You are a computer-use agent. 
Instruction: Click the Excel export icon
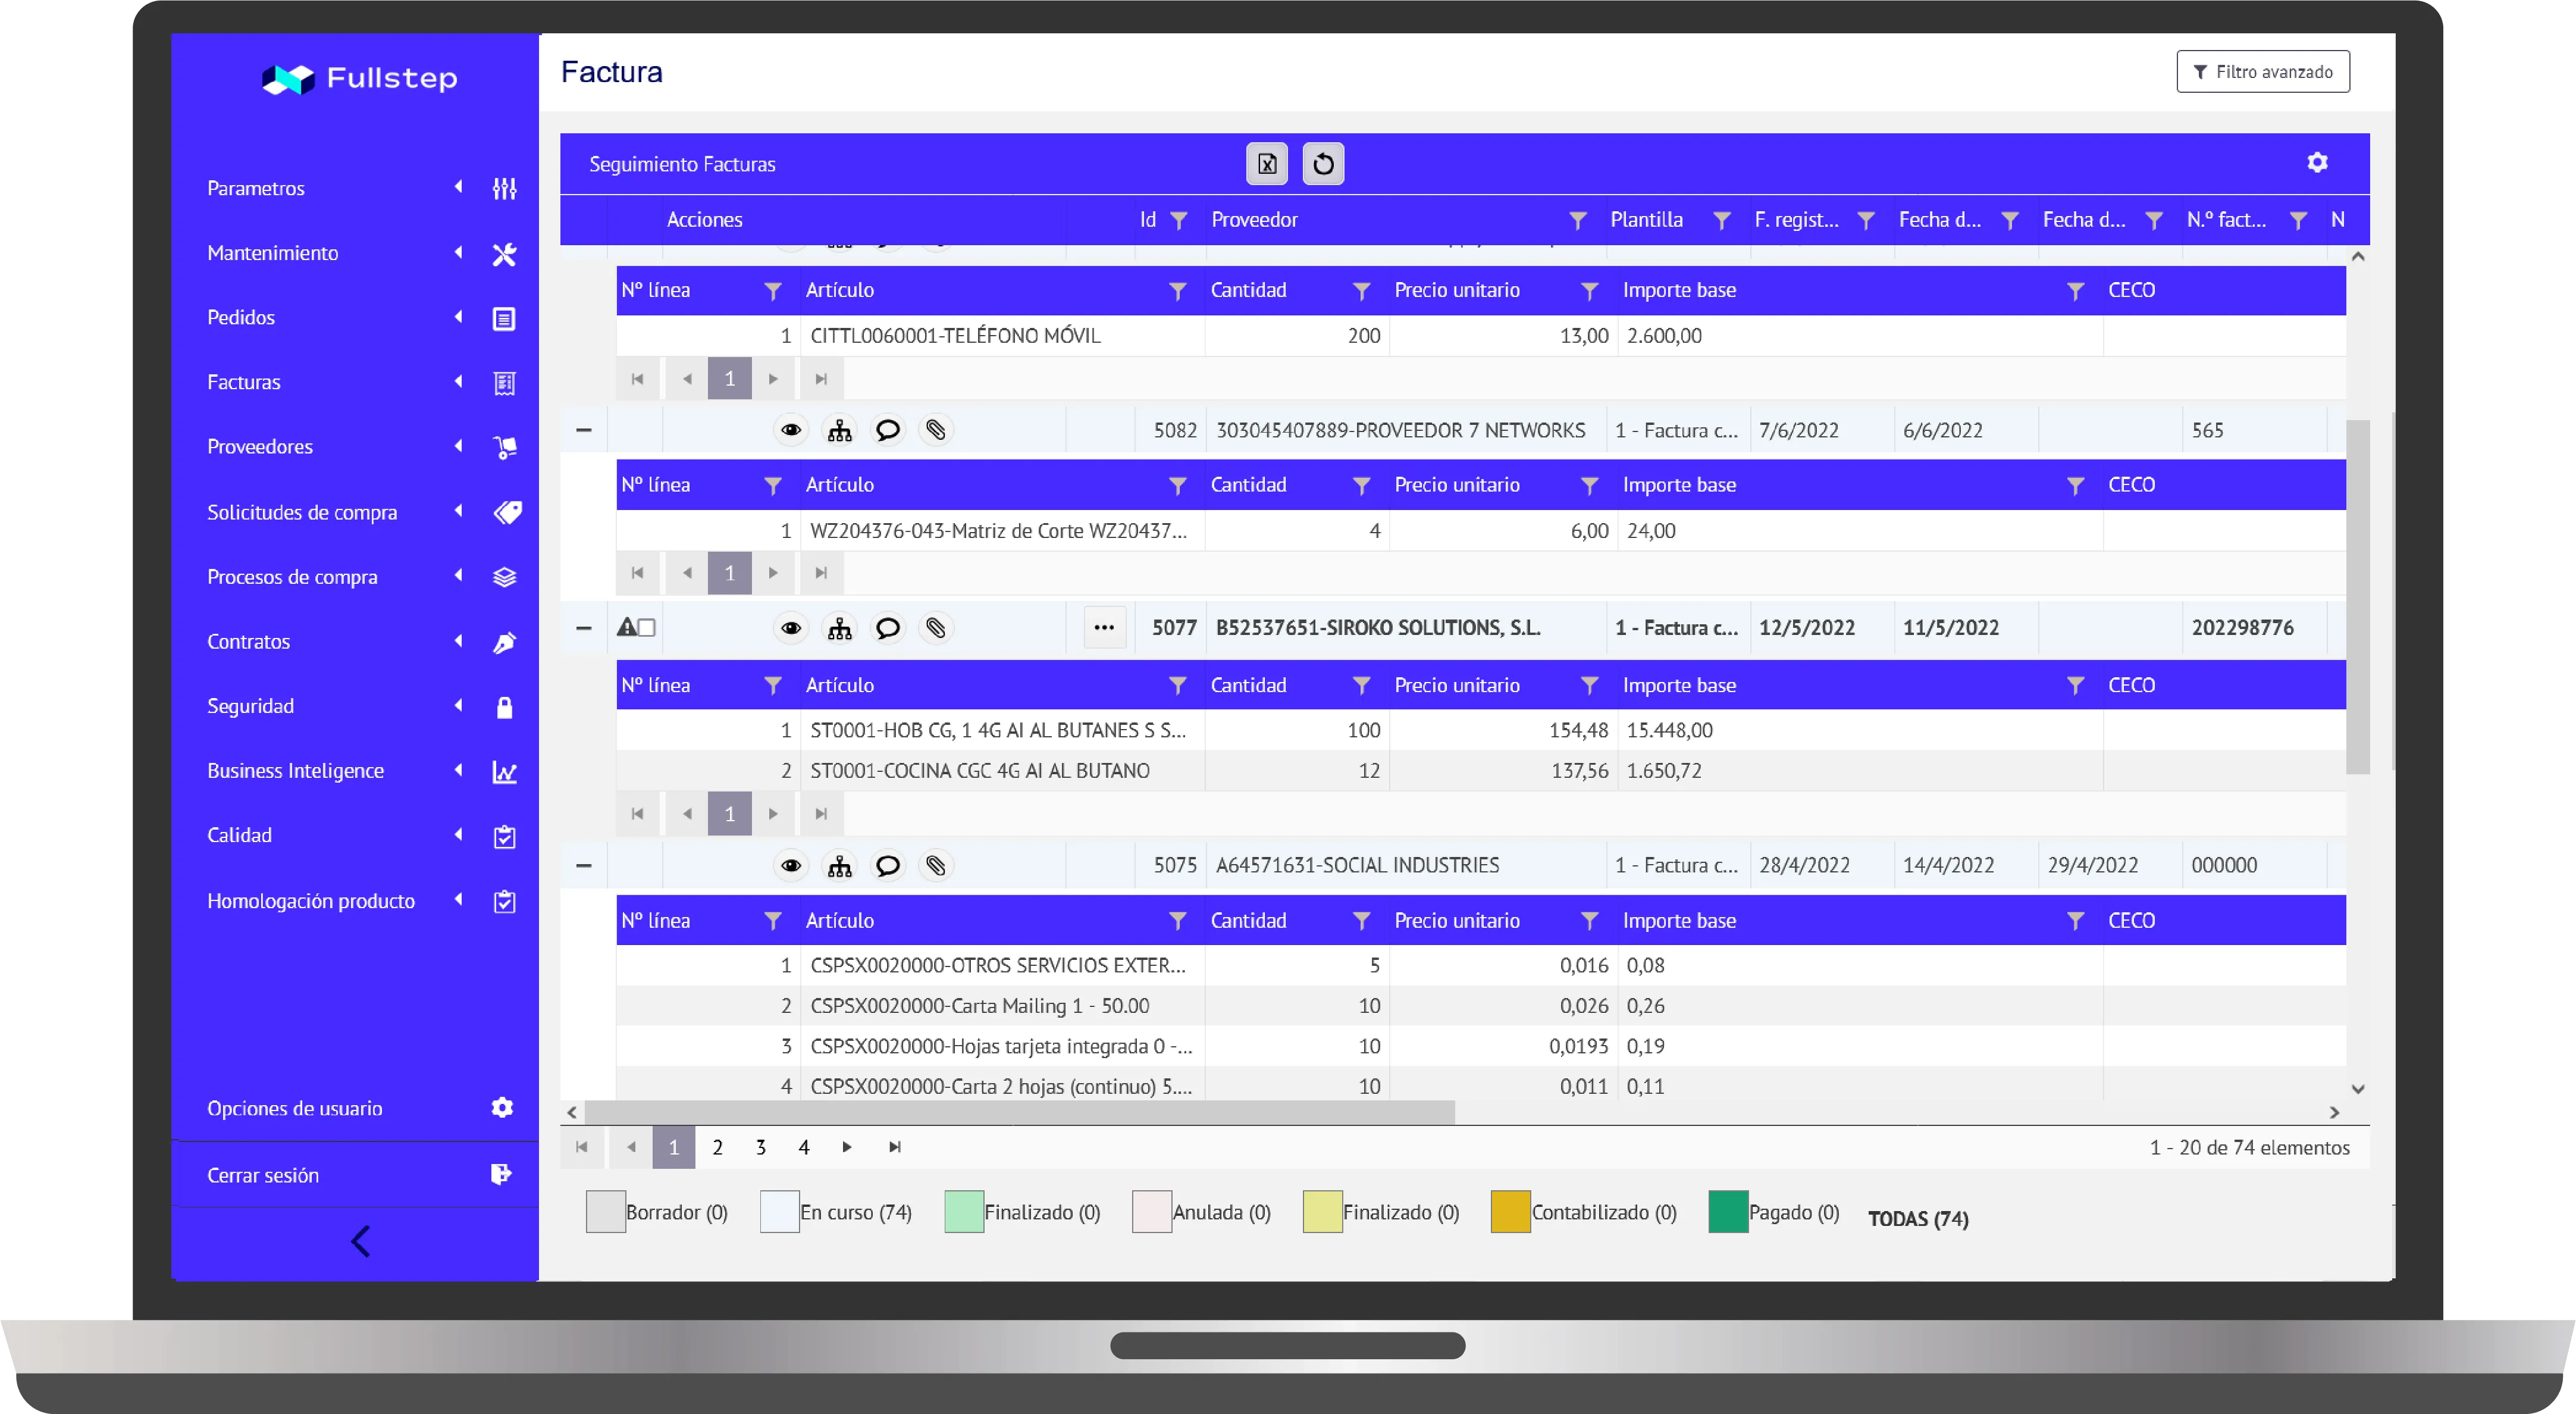point(1266,164)
